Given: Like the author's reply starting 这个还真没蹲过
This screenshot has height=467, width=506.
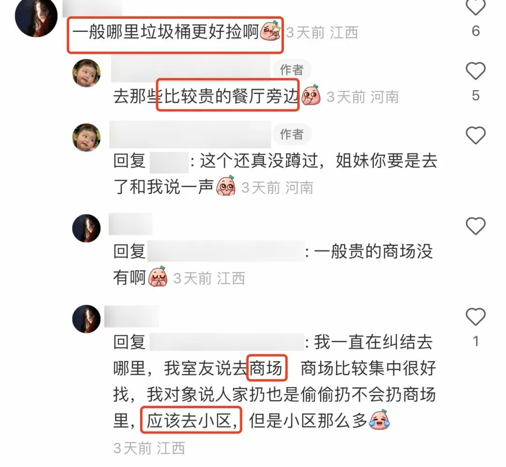Looking at the screenshot, I should [x=476, y=135].
